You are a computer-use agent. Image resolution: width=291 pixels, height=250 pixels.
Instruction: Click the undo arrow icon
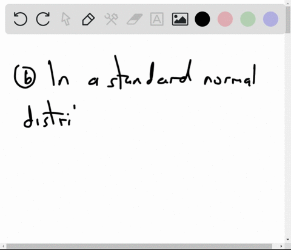coord(20,19)
